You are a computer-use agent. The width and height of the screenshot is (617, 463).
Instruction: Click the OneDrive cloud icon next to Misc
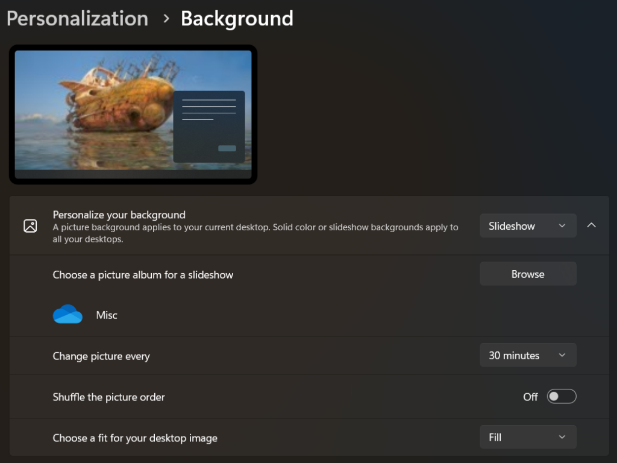click(x=67, y=314)
